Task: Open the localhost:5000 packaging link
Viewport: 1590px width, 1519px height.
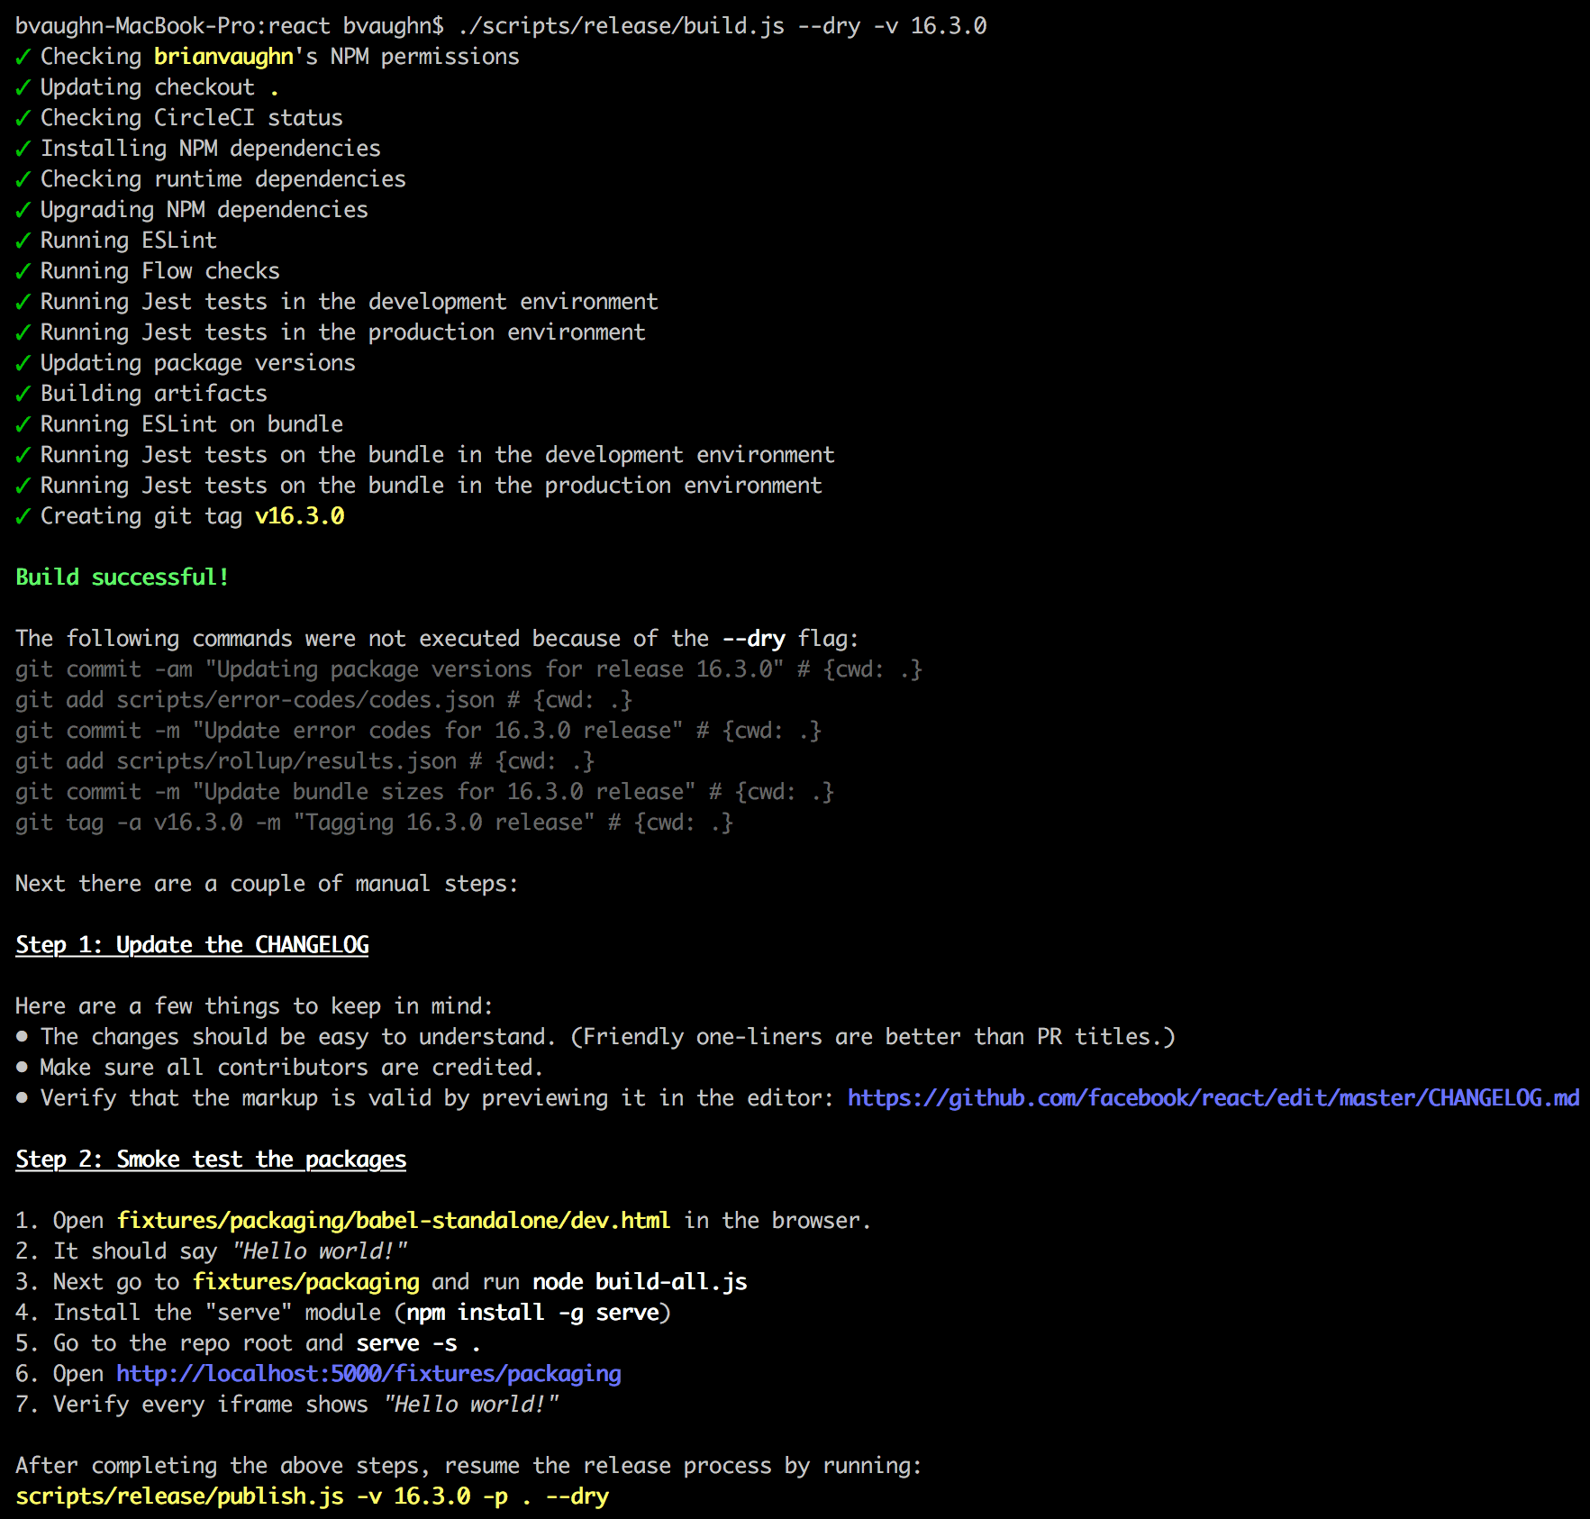Action: click(368, 1373)
